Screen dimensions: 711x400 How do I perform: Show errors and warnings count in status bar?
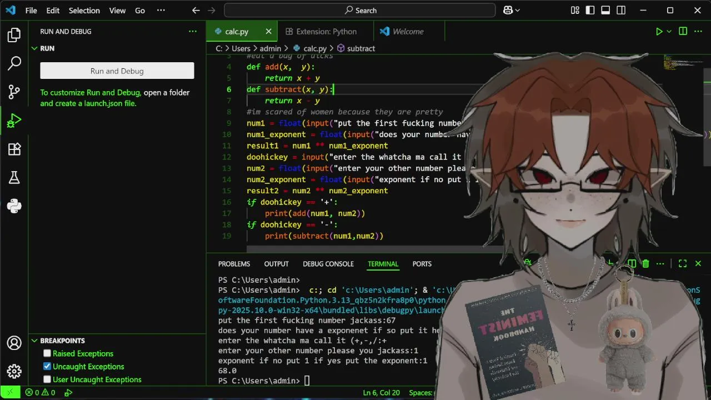pyautogui.click(x=41, y=392)
